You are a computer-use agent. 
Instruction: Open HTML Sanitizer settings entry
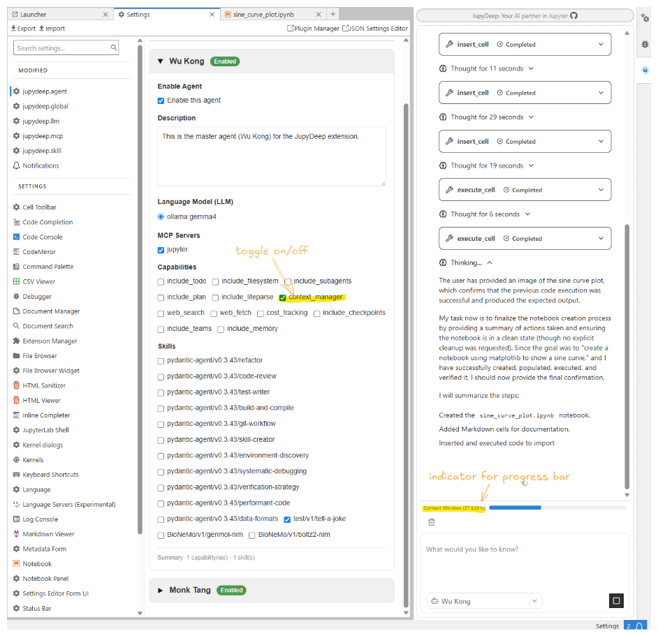click(39, 385)
